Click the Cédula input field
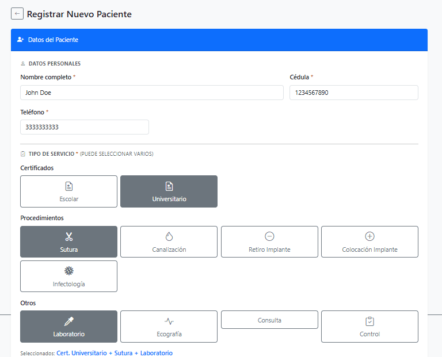 (x=353, y=93)
